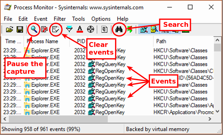223x135 pixels.
Task: Click the Path column header
Action: [x=161, y=41]
